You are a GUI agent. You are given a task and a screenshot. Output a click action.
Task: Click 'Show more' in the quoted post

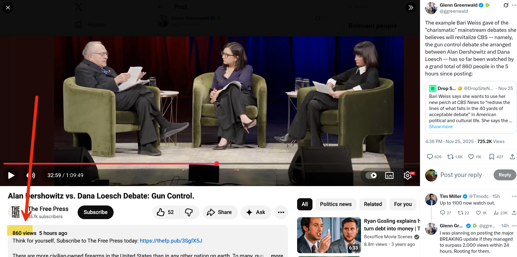click(x=441, y=127)
